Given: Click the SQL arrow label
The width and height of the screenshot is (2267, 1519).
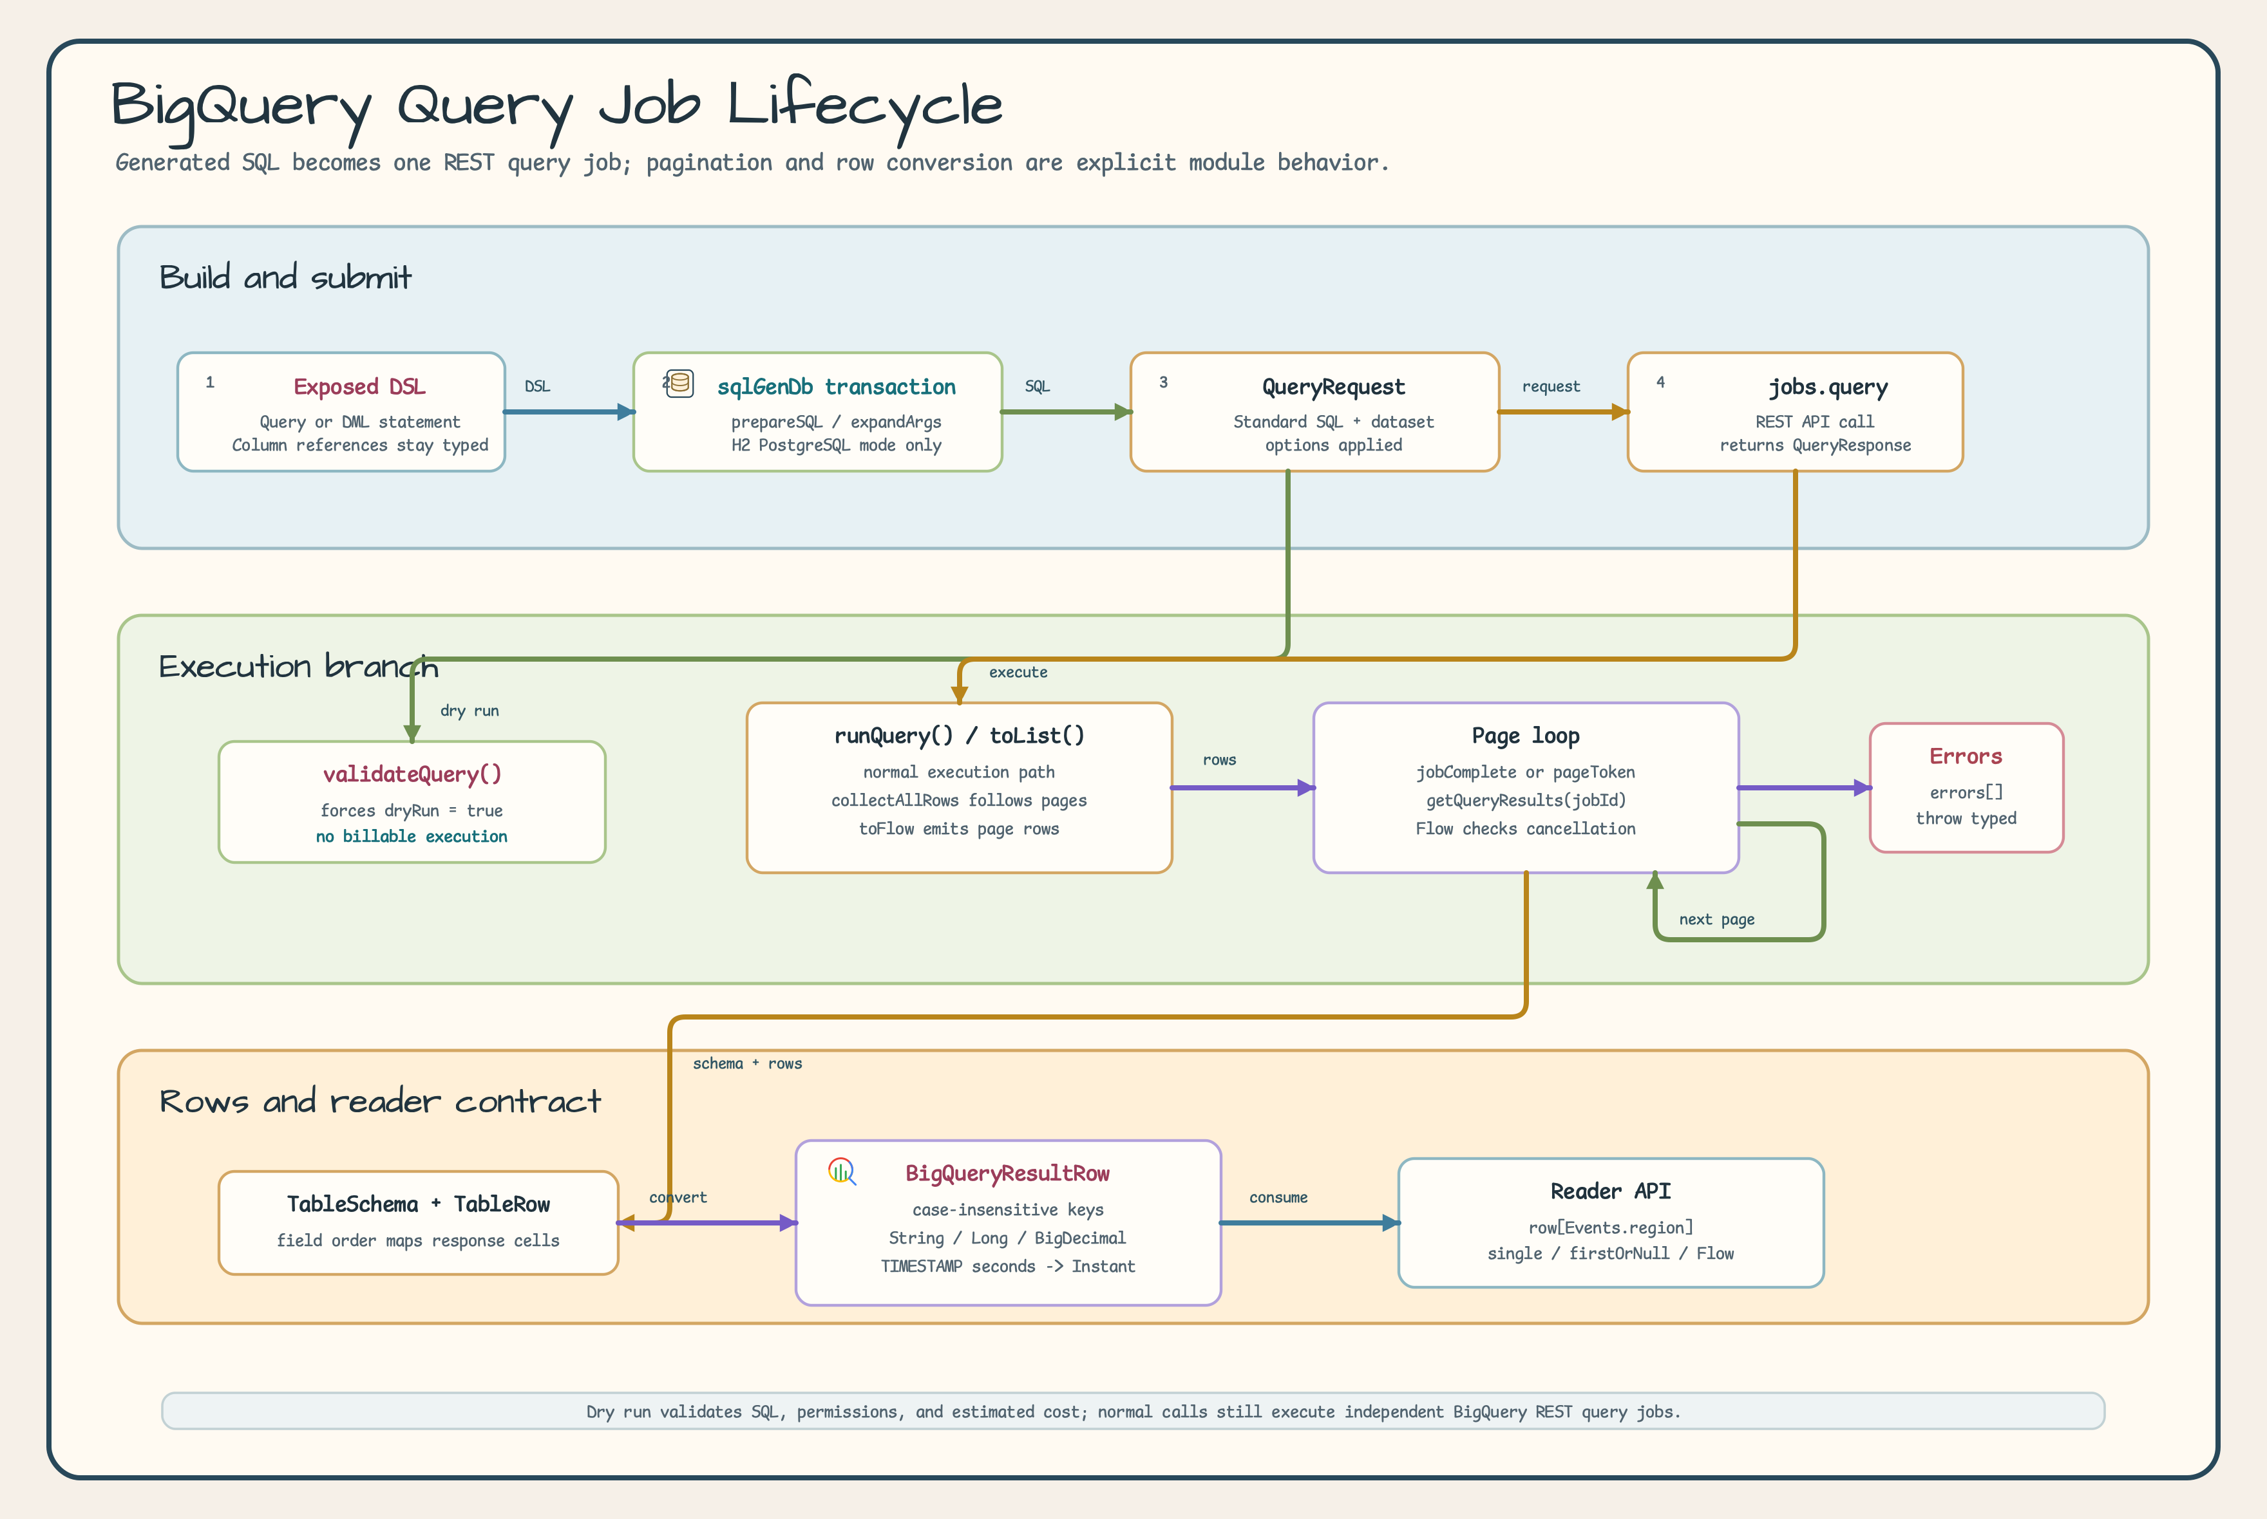Looking at the screenshot, I should [1037, 386].
